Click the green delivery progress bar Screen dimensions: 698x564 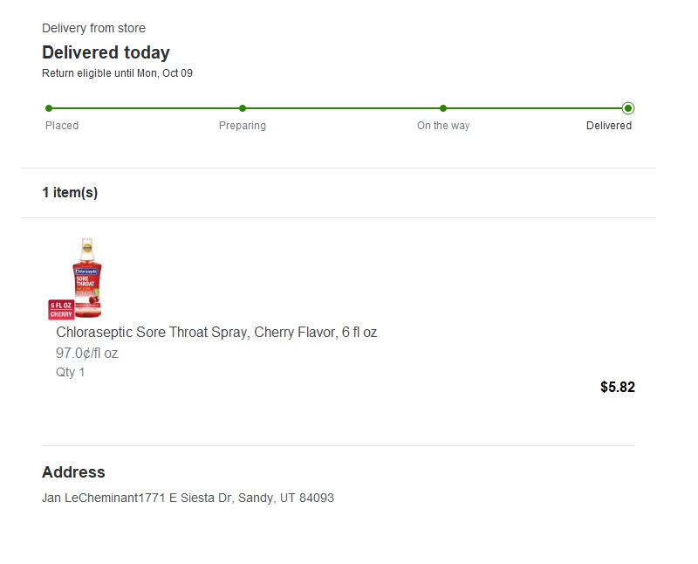click(x=340, y=108)
